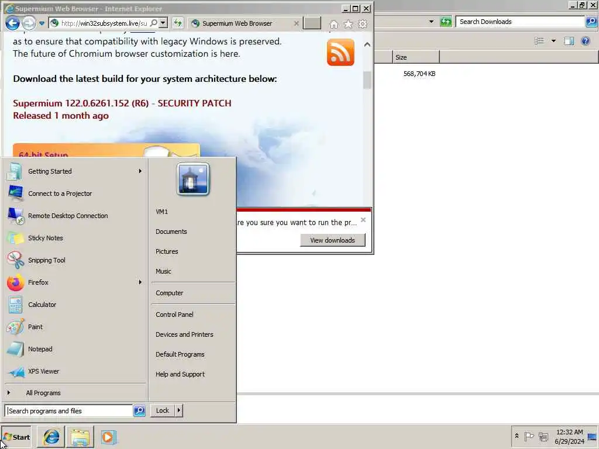Expand the Firefox jump list arrow
This screenshot has height=449, width=599.
[140, 282]
